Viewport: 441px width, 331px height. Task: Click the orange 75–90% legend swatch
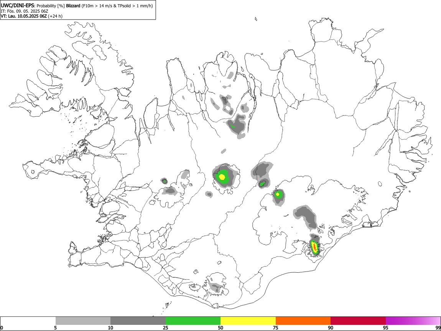303,321
